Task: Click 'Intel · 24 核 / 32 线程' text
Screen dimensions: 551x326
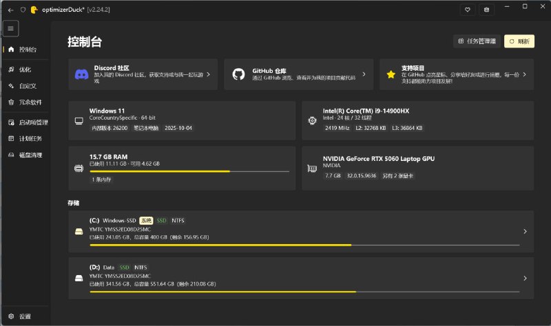Action: [x=347, y=118]
